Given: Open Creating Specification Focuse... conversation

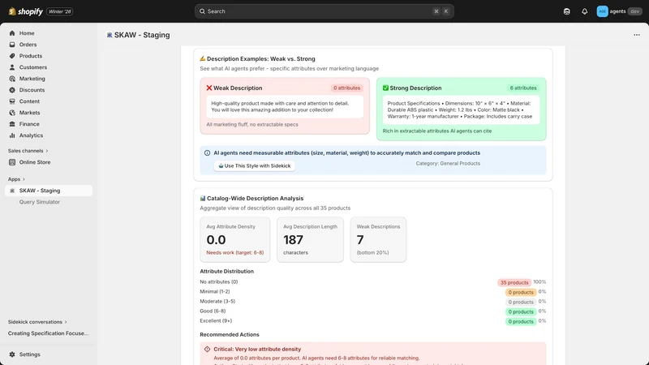Looking at the screenshot, I should click(49, 333).
